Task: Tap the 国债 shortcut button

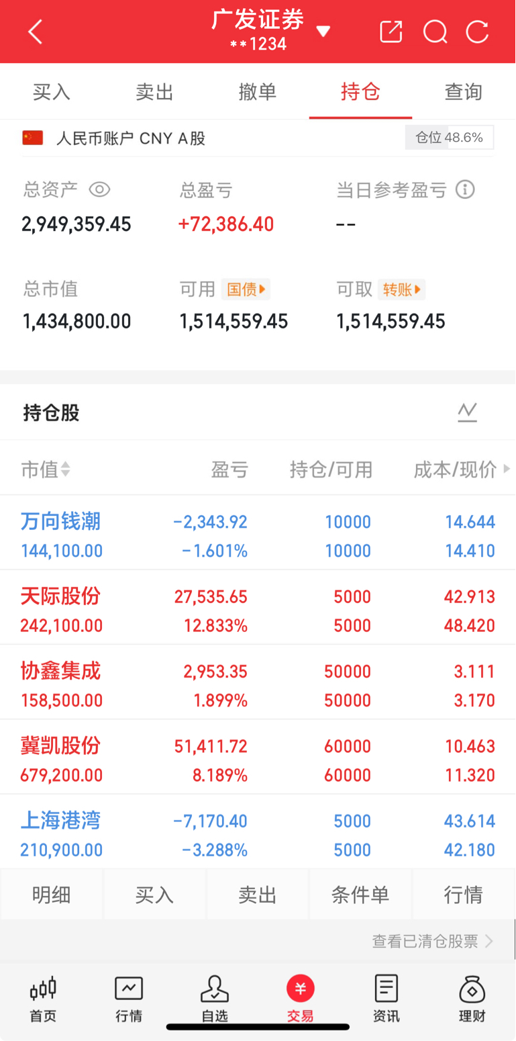Action: (x=246, y=289)
